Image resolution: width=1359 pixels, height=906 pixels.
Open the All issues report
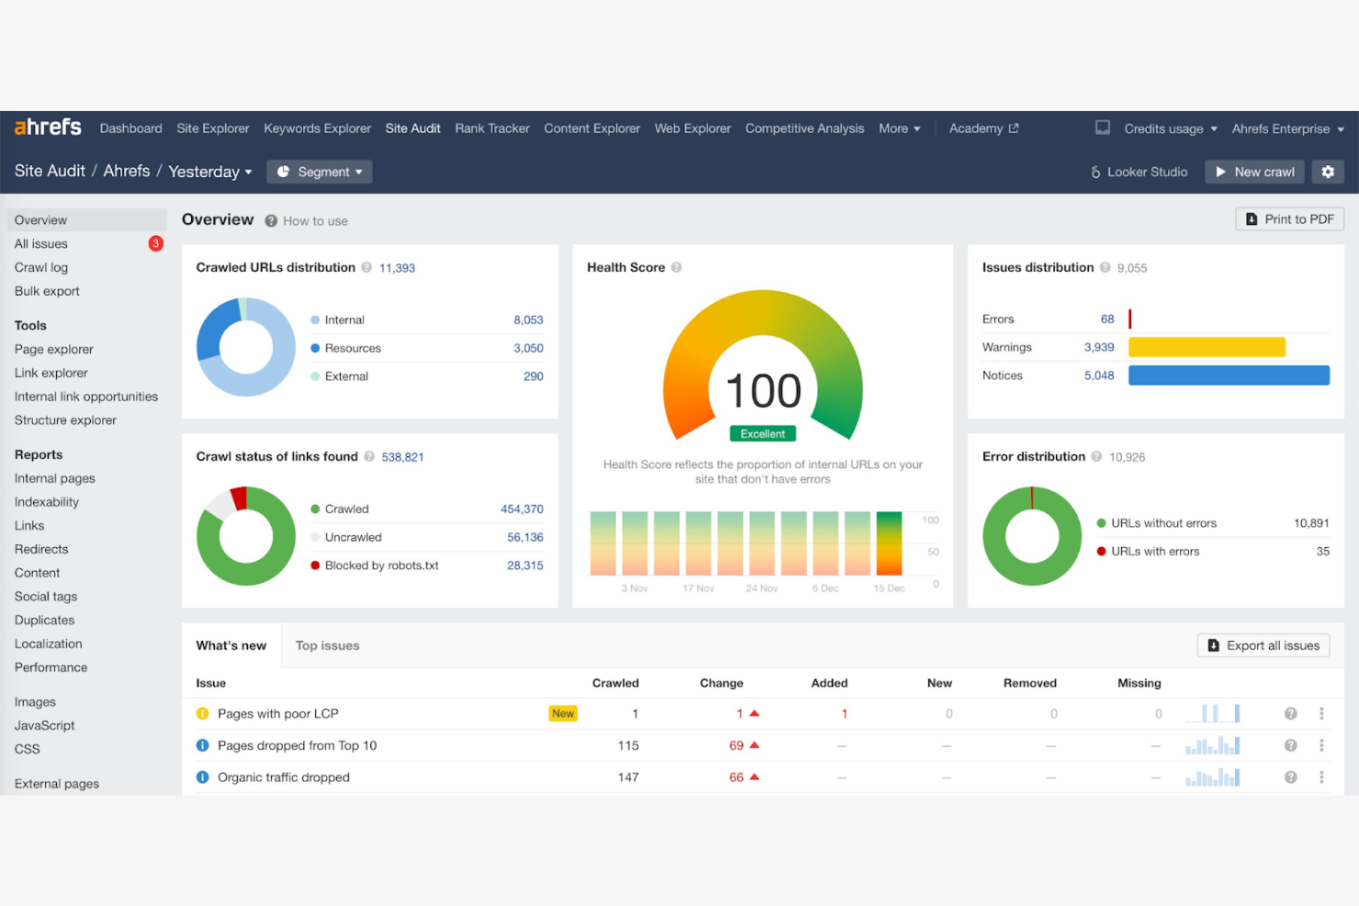pyautogui.click(x=40, y=243)
